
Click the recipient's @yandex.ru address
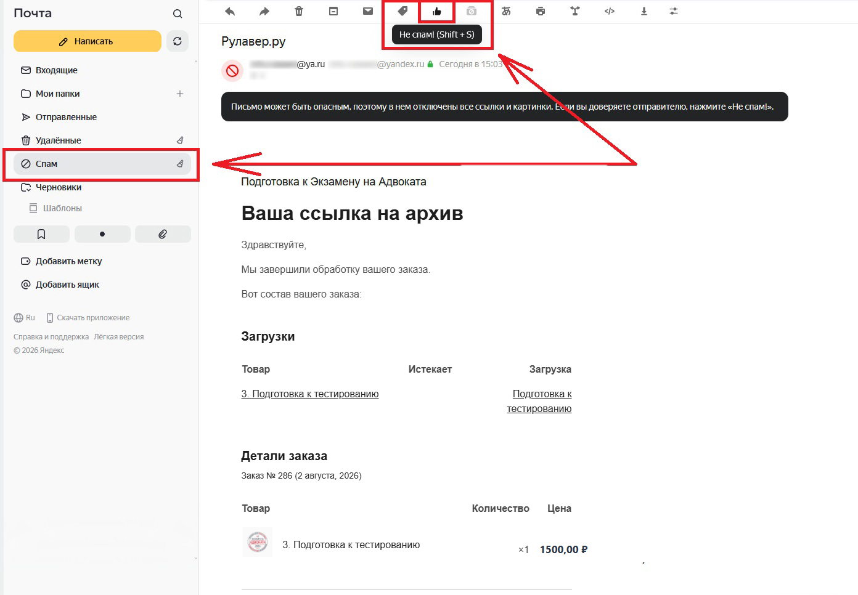pyautogui.click(x=377, y=64)
